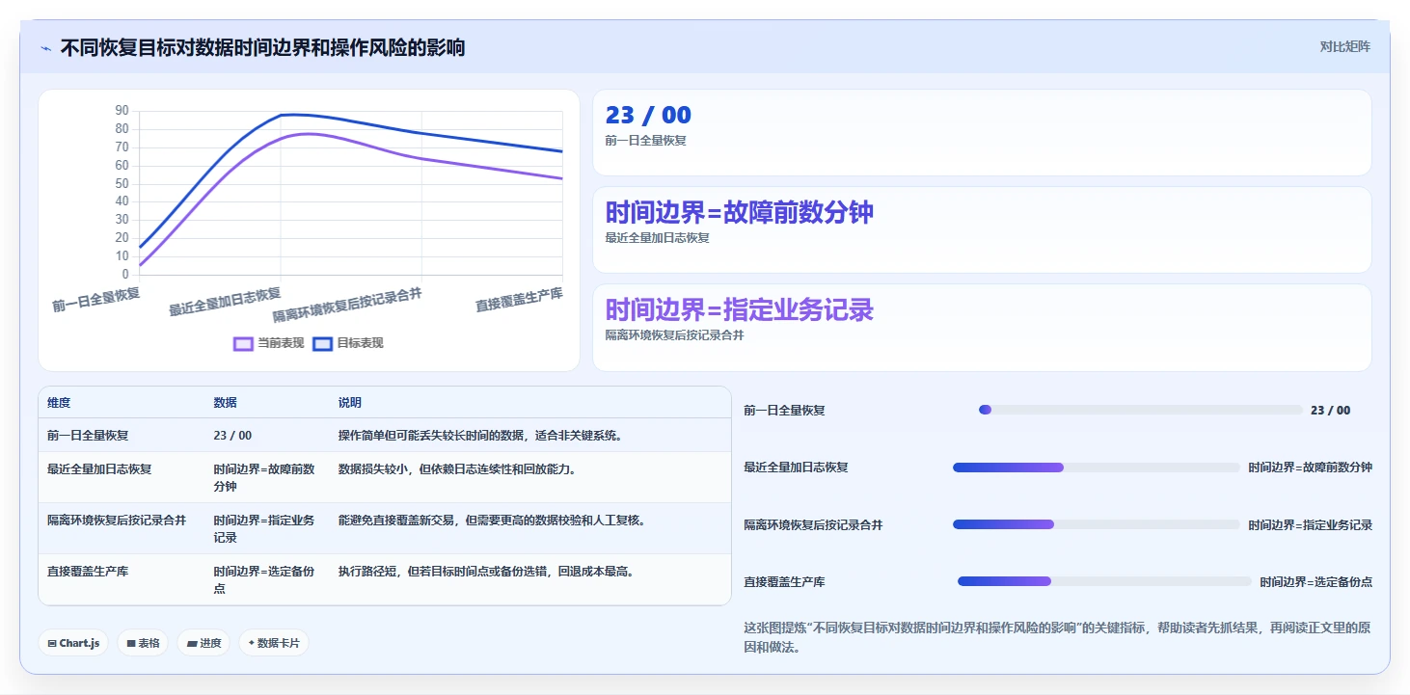Image resolution: width=1410 pixels, height=695 pixels.
Task: Toggle the 当前表现 legend swatch
Action: 243,343
